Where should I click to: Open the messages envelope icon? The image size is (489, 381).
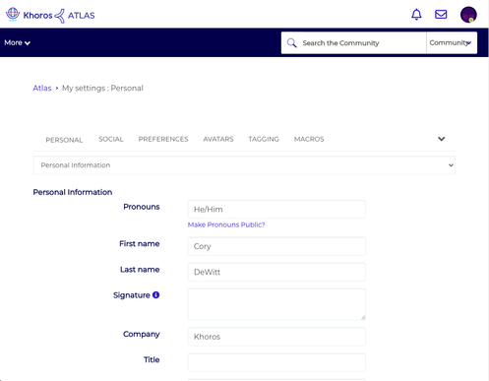click(441, 15)
